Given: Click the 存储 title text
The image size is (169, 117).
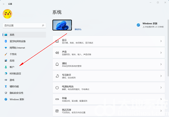Looking at the screenshot, I should point(64,98).
